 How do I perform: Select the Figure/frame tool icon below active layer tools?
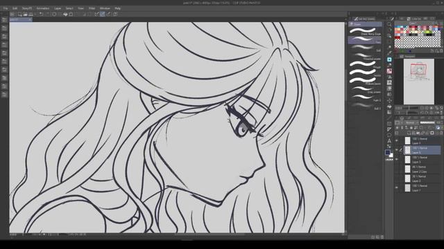389,123
